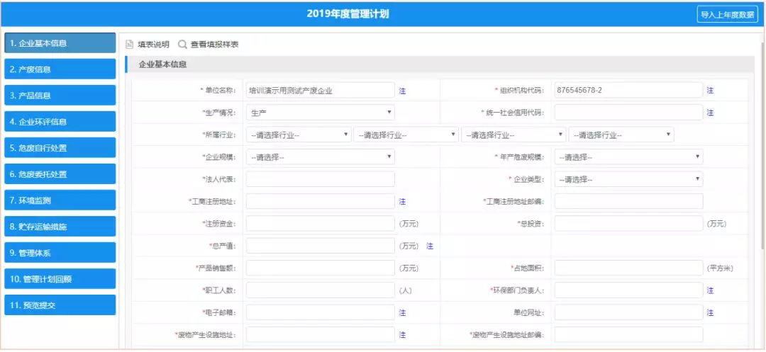This screenshot has width=766, height=352.
Task: Open the 企业规模 dropdown
Action: click(320, 157)
